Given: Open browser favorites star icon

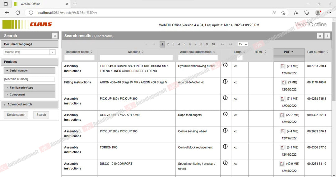Looking at the screenshot, I should 296,13.
